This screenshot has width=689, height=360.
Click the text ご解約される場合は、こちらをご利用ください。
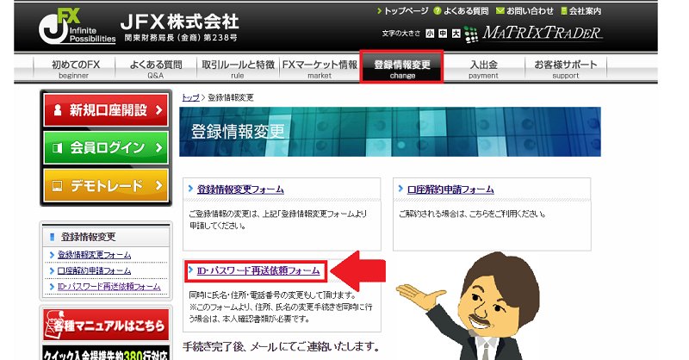pos(472,214)
